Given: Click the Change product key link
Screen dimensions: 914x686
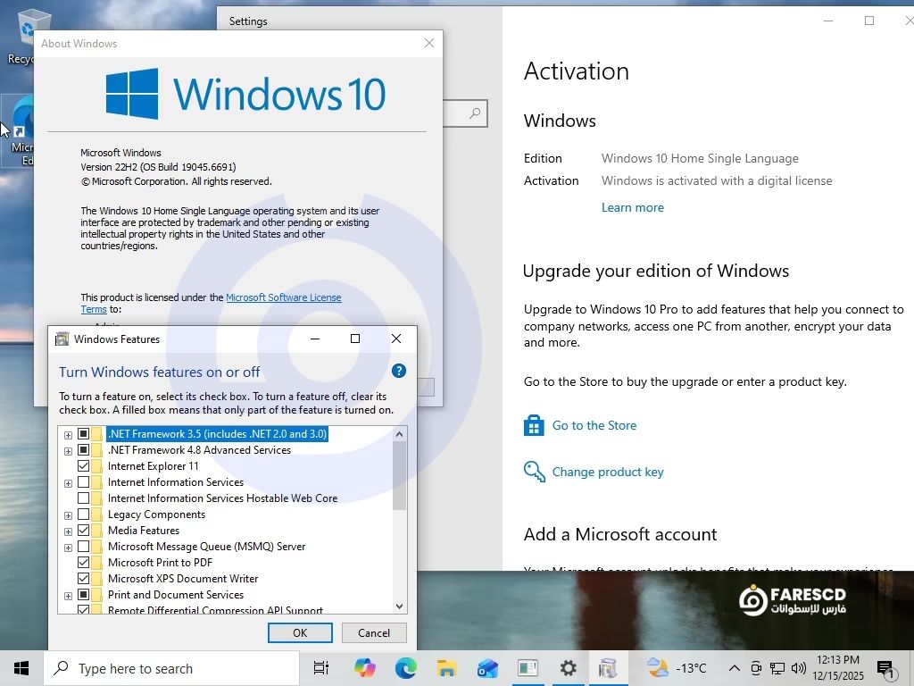Looking at the screenshot, I should click(607, 472).
